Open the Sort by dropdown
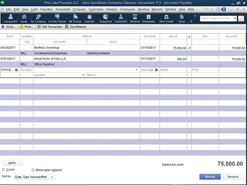The image size is (247, 185). (34, 177)
